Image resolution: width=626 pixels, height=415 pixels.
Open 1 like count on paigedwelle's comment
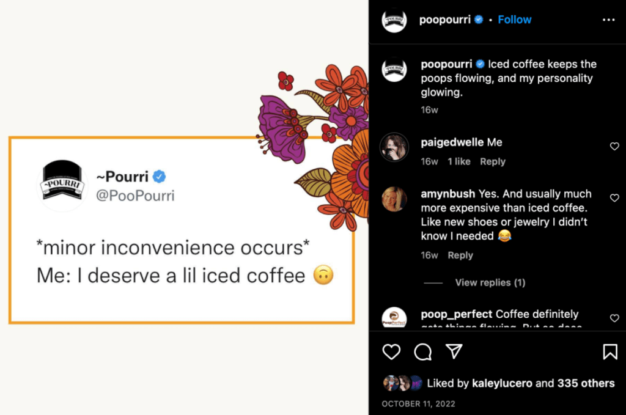pos(458,161)
